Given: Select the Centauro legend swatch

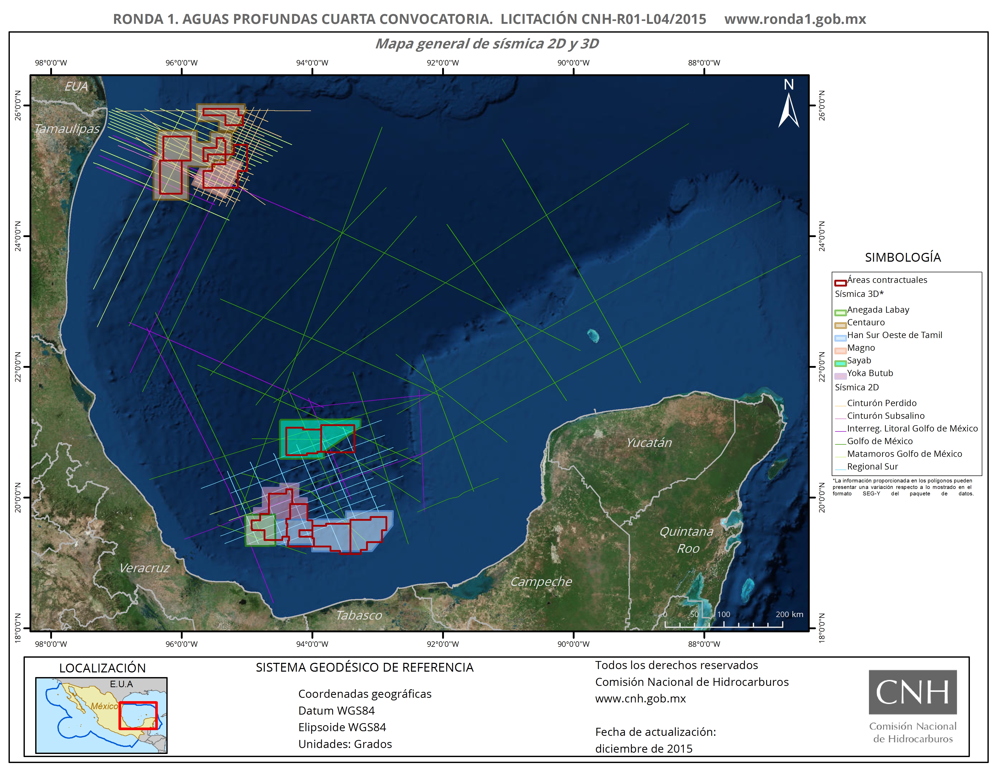Looking at the screenshot, I should pos(841,325).
